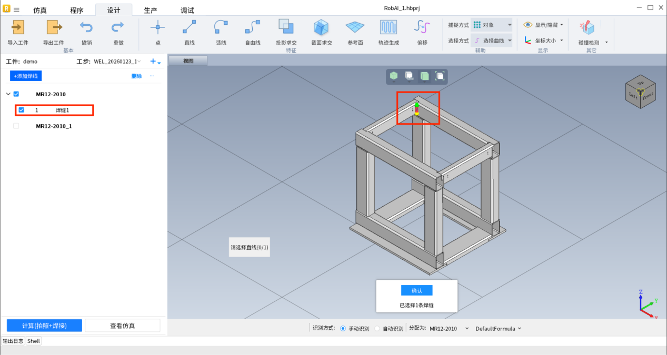Uncheck the 焊缝1 weld seam checkbox
Image resolution: width=667 pixels, height=355 pixels.
coord(22,110)
